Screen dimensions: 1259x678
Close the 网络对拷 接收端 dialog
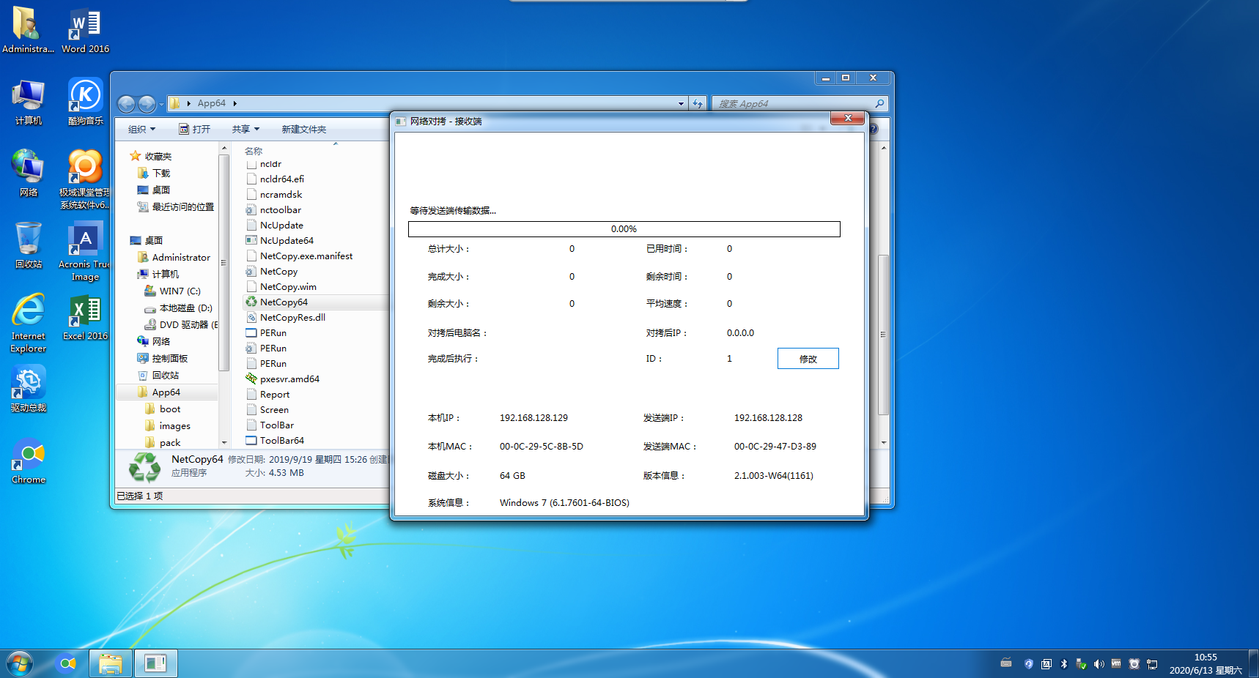[848, 119]
